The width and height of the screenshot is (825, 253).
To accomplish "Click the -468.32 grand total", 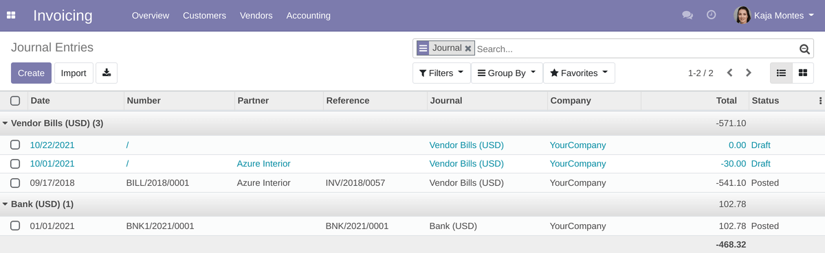I will click(731, 245).
